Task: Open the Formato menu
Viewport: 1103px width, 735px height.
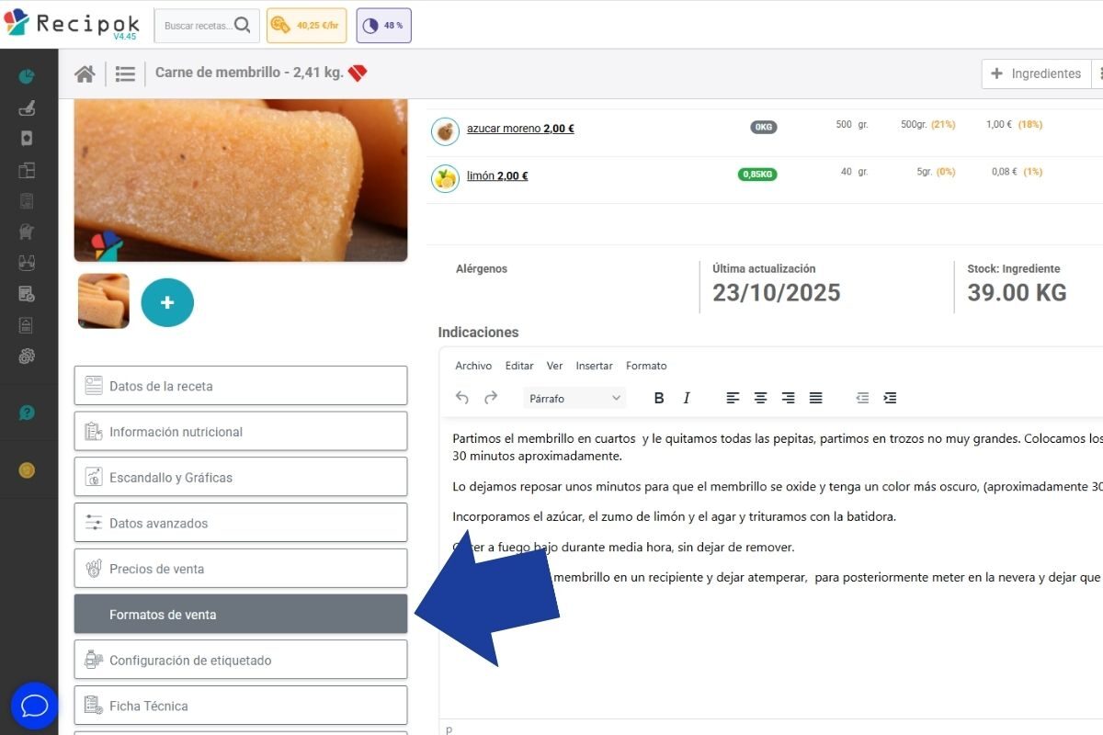Action: coord(646,366)
